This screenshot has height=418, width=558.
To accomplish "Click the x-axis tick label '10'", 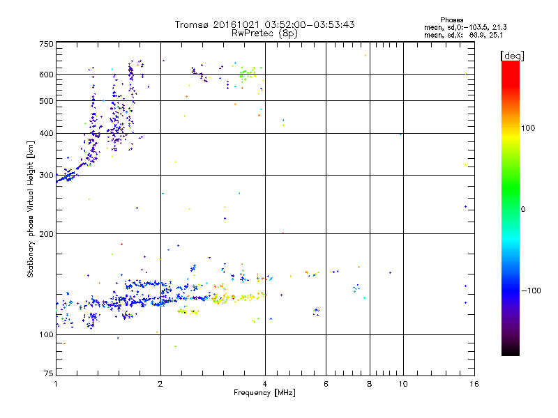I will click(403, 384).
